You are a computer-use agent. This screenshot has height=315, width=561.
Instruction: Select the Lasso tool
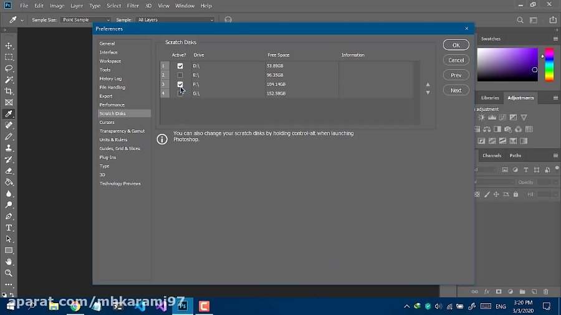pyautogui.click(x=9, y=68)
